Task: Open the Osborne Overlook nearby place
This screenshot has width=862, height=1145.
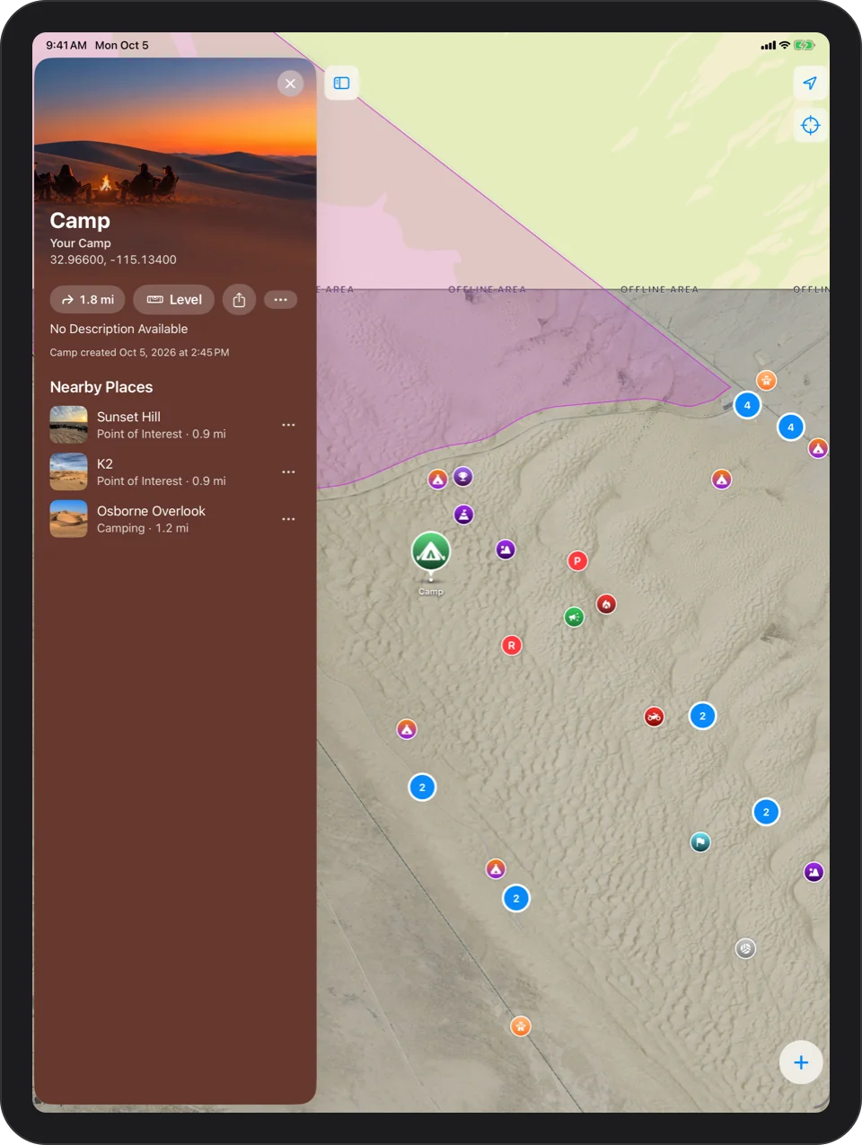Action: 174,519
